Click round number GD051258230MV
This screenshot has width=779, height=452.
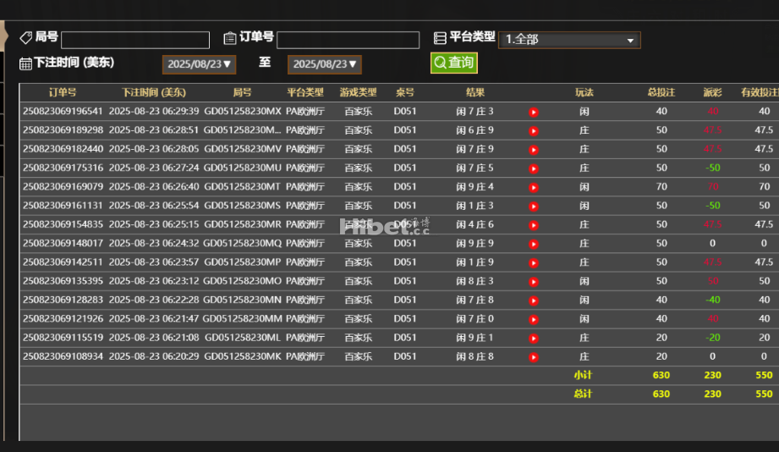pyautogui.click(x=243, y=149)
